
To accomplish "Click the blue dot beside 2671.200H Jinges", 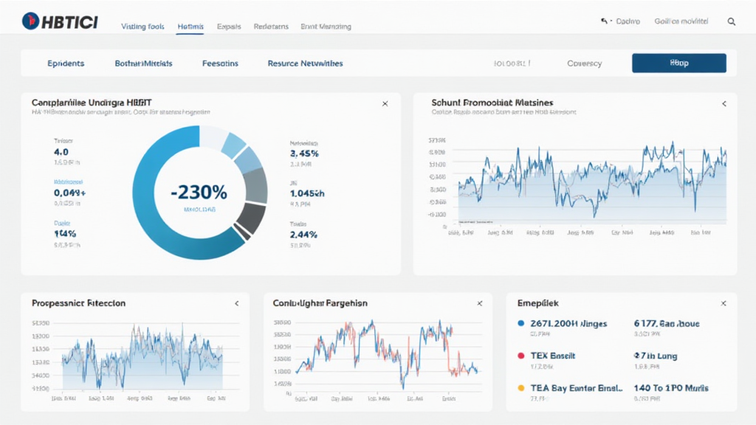I will click(x=520, y=324).
